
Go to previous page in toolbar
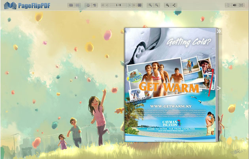(x=107, y=5)
